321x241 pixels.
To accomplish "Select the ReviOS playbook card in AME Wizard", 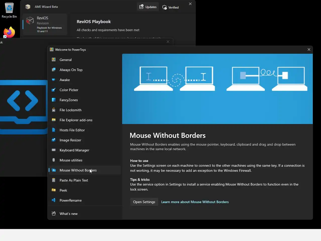I will (45, 24).
